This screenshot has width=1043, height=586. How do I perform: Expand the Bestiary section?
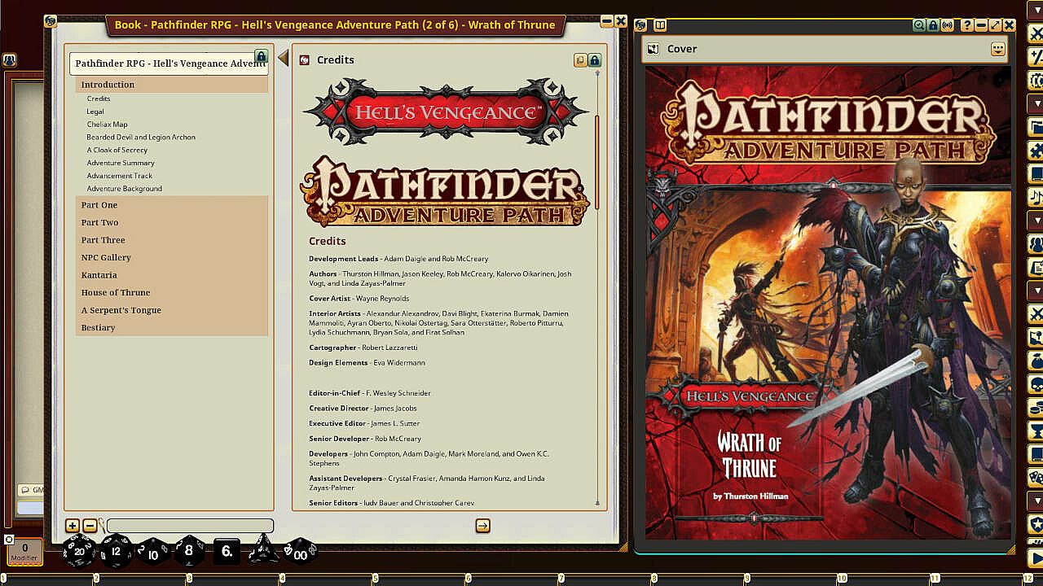point(98,327)
